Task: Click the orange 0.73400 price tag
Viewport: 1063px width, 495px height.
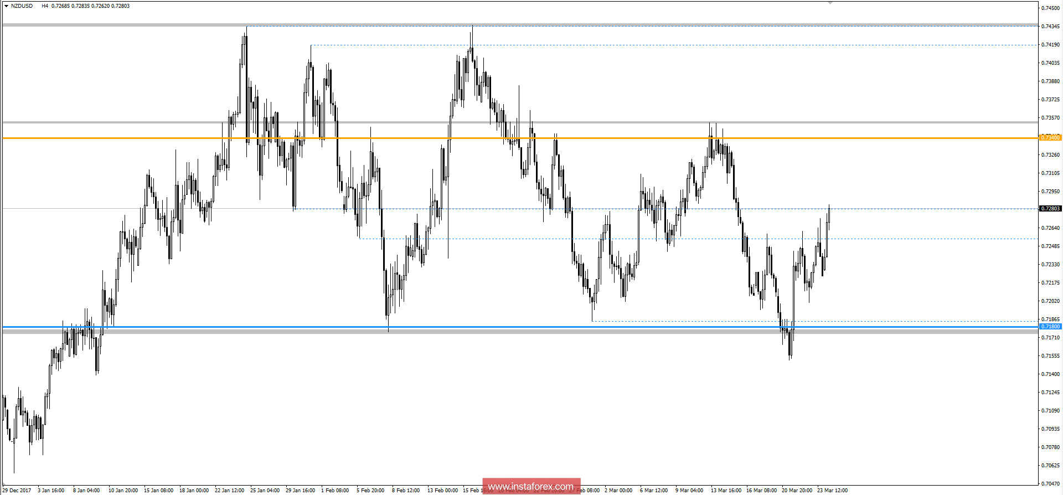Action: (1050, 137)
